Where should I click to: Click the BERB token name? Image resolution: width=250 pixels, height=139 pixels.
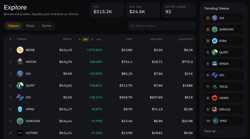[x=30, y=50]
